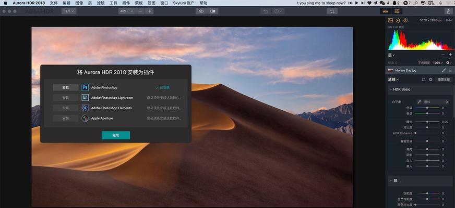The width and height of the screenshot is (455, 208).
Task: Pick white balance eyedropper tool
Action: (419, 102)
